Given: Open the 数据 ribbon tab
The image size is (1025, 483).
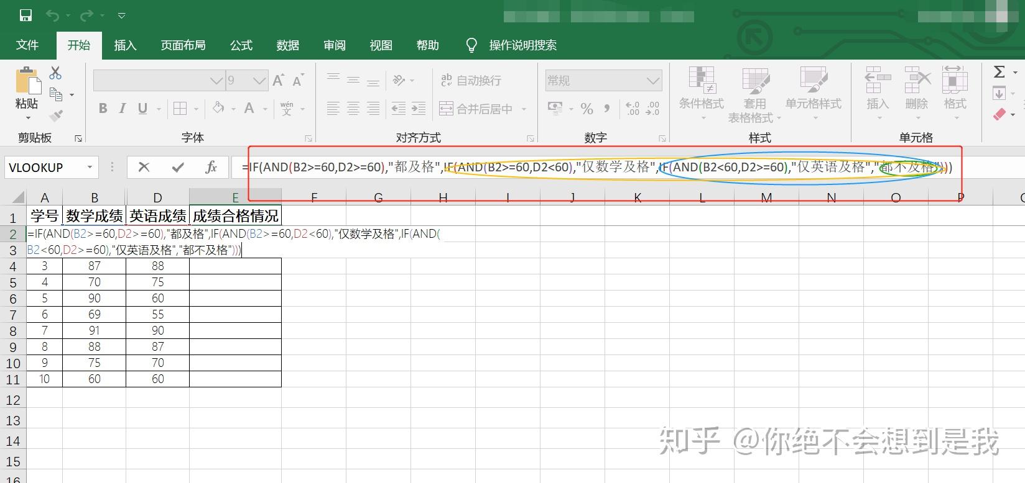Looking at the screenshot, I should point(288,45).
